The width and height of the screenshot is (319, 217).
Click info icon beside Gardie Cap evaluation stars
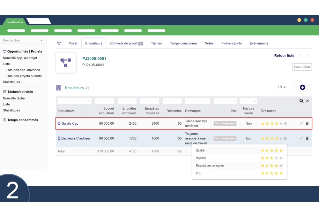285,123
